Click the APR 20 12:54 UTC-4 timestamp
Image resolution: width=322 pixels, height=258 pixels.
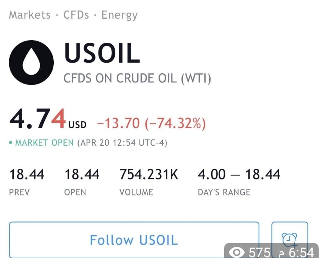(x=122, y=143)
